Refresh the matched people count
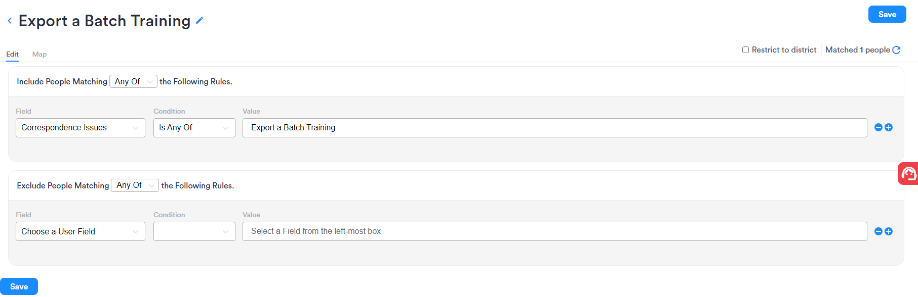 pyautogui.click(x=897, y=50)
